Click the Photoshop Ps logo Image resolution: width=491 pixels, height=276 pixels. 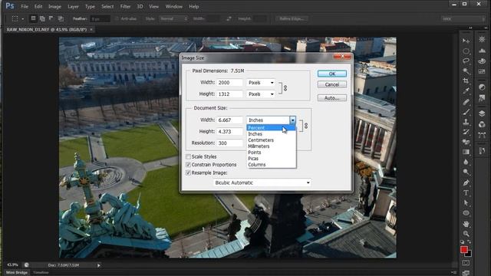10,6
